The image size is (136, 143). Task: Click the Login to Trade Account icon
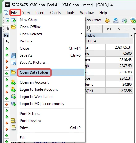point(13,89)
